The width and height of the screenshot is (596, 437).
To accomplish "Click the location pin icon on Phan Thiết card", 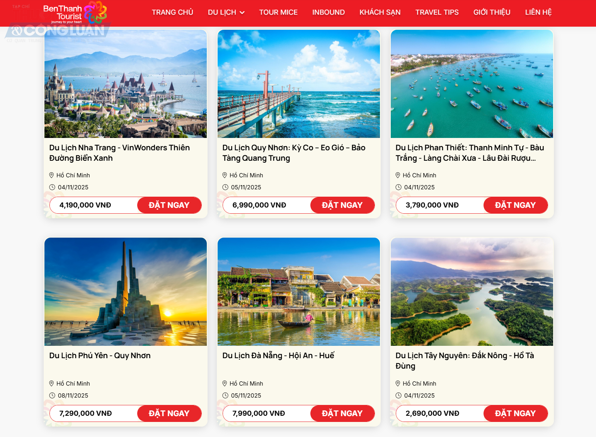I will pyautogui.click(x=398, y=175).
